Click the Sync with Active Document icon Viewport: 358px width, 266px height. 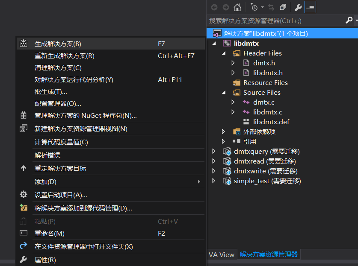point(271,7)
